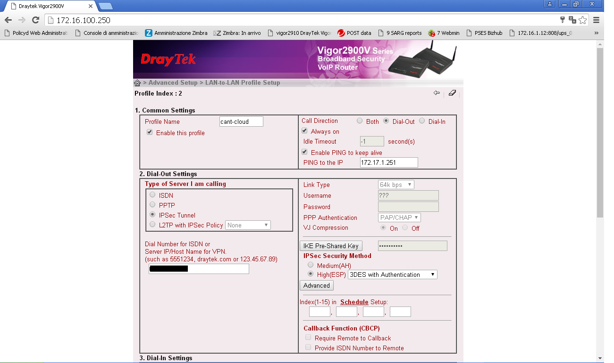This screenshot has width=614, height=363.
Task: Click the saved password key icon
Action: pyautogui.click(x=563, y=20)
